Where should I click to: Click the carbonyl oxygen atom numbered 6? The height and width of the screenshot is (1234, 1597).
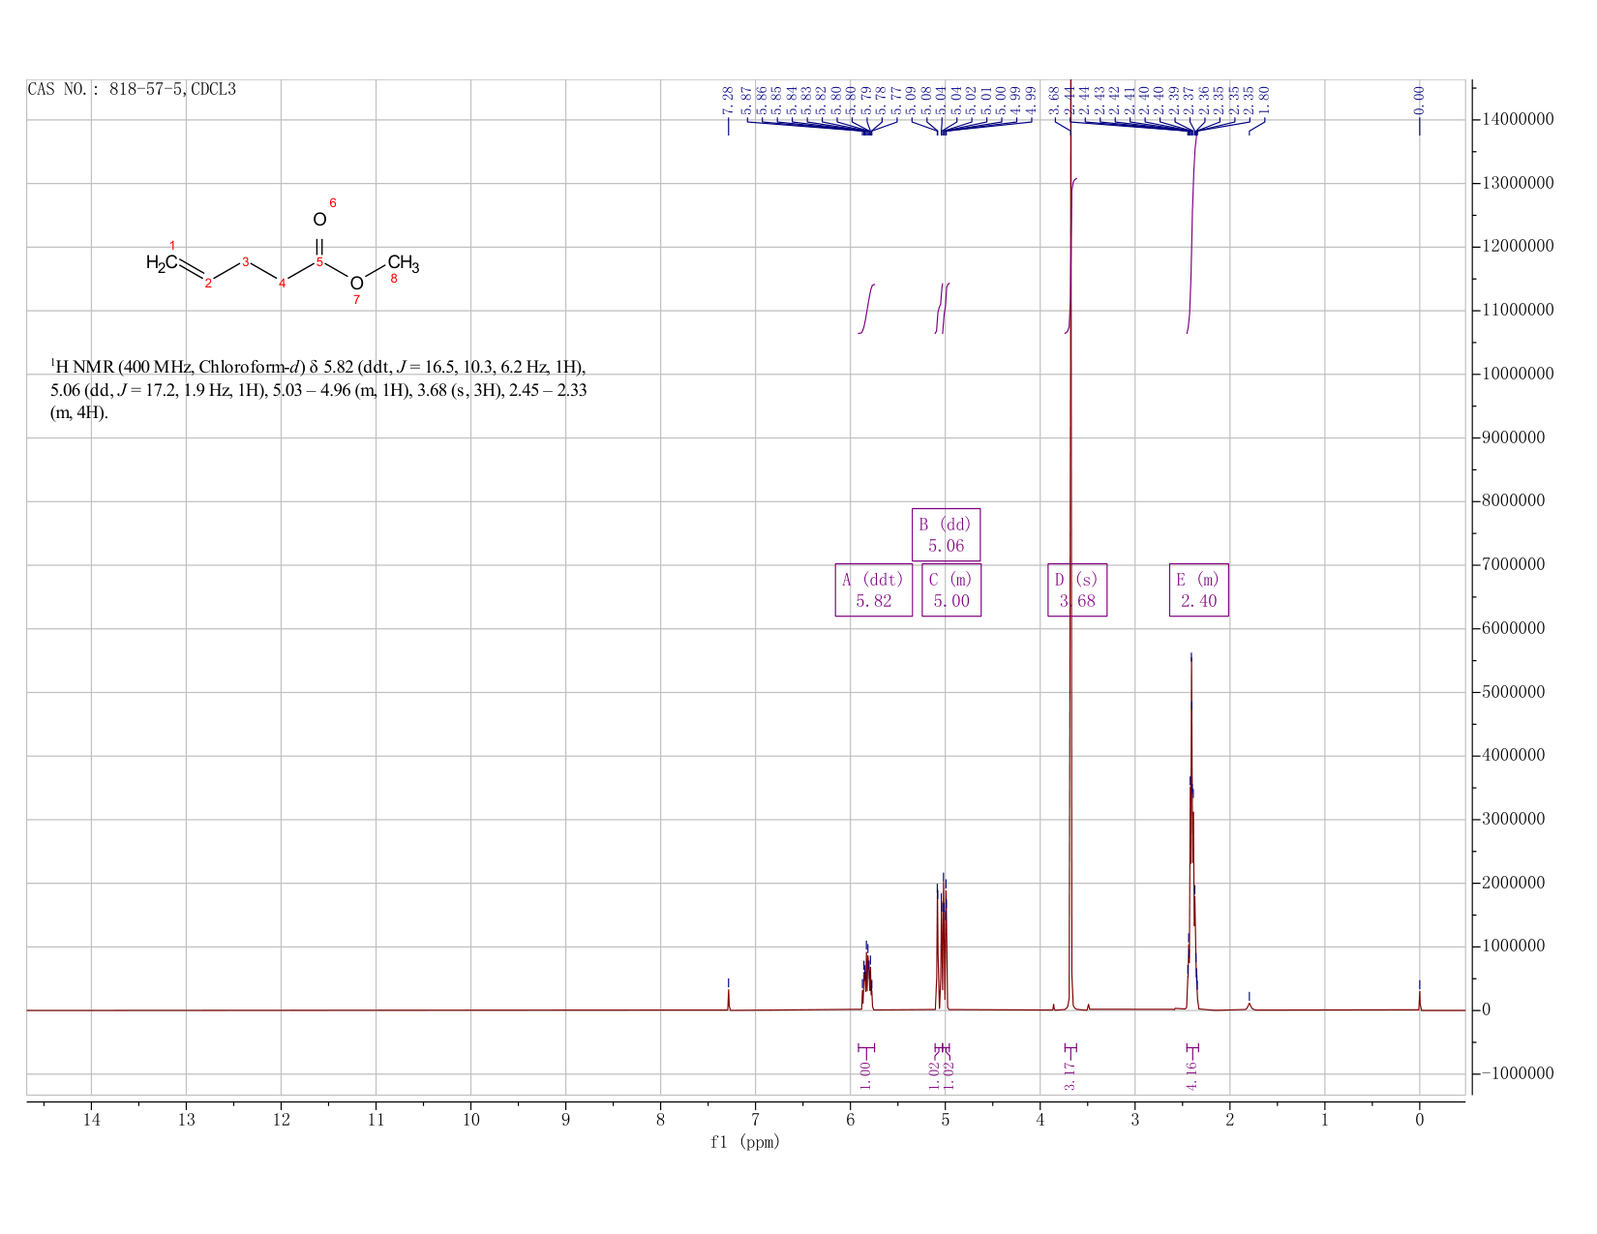click(319, 220)
